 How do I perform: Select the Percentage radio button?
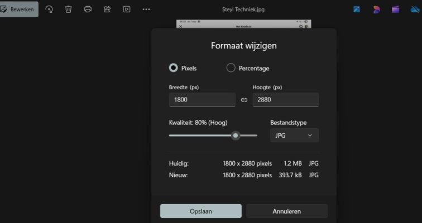(231, 68)
